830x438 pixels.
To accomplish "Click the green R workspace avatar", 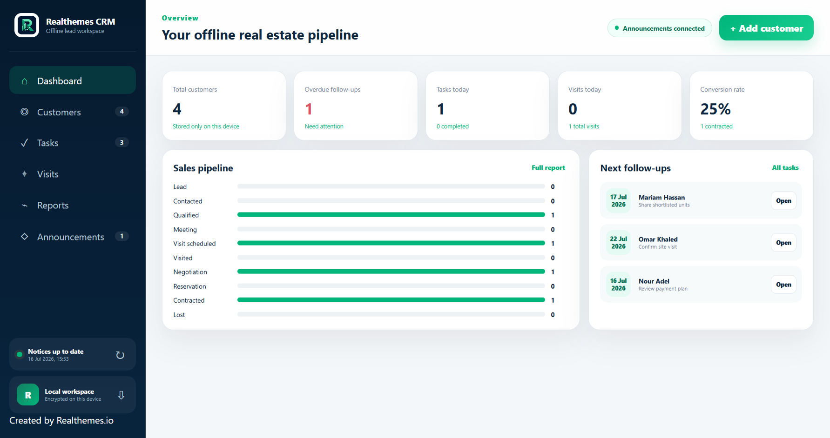I will 28,395.
